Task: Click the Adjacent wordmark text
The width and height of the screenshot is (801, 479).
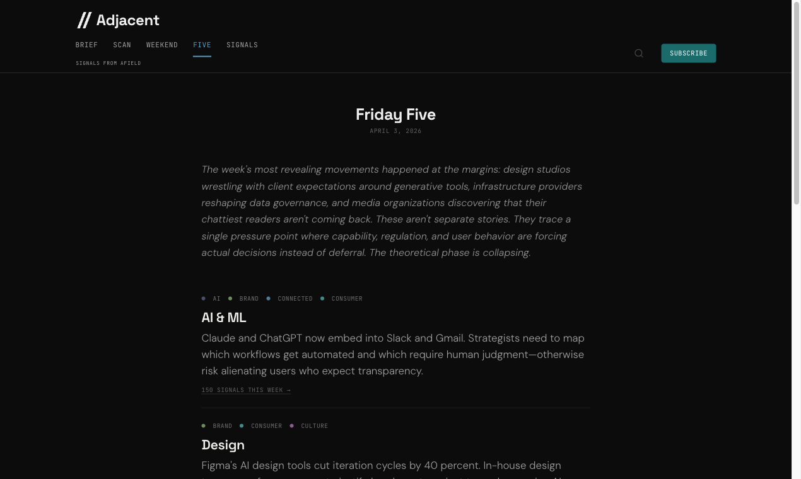Action: (128, 20)
